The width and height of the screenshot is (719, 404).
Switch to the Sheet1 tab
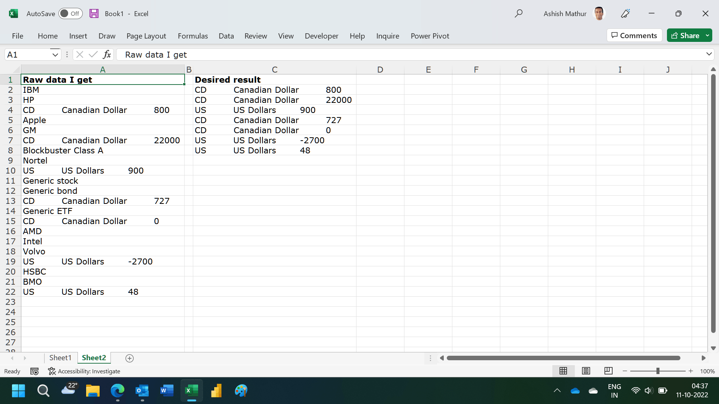[60, 358]
